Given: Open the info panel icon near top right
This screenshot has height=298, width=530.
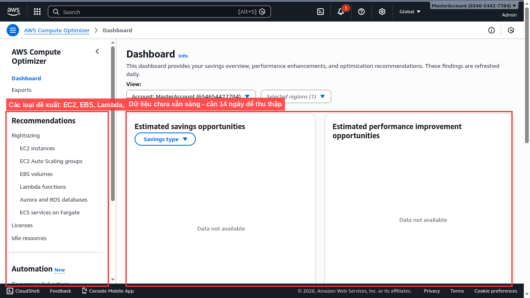Looking at the screenshot, I should [491, 30].
